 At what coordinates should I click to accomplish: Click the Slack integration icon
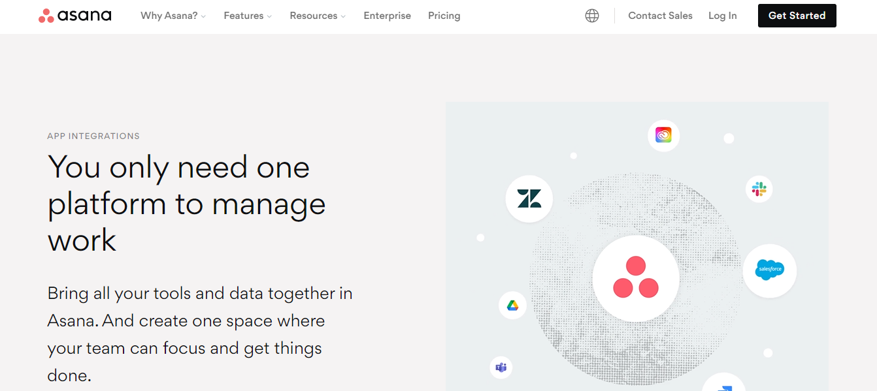point(759,189)
